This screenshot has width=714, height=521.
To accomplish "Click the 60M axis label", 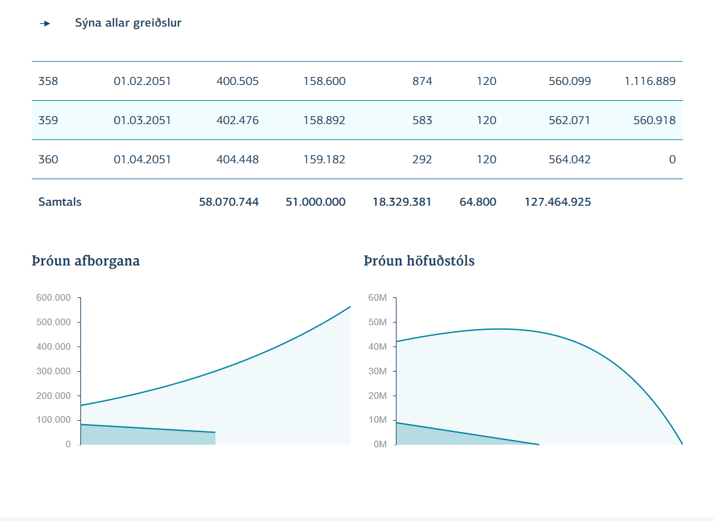I will pos(377,298).
